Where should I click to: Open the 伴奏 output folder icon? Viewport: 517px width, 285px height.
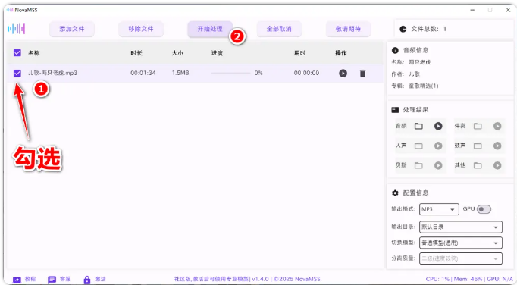478,126
